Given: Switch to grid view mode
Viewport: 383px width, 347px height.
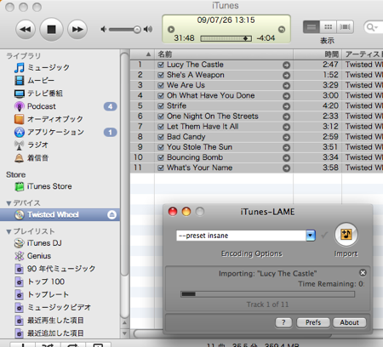Looking at the screenshot, I should (x=329, y=27).
